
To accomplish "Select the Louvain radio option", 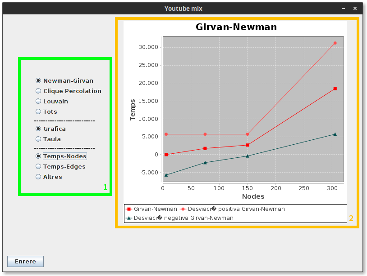I will pyautogui.click(x=52, y=101).
